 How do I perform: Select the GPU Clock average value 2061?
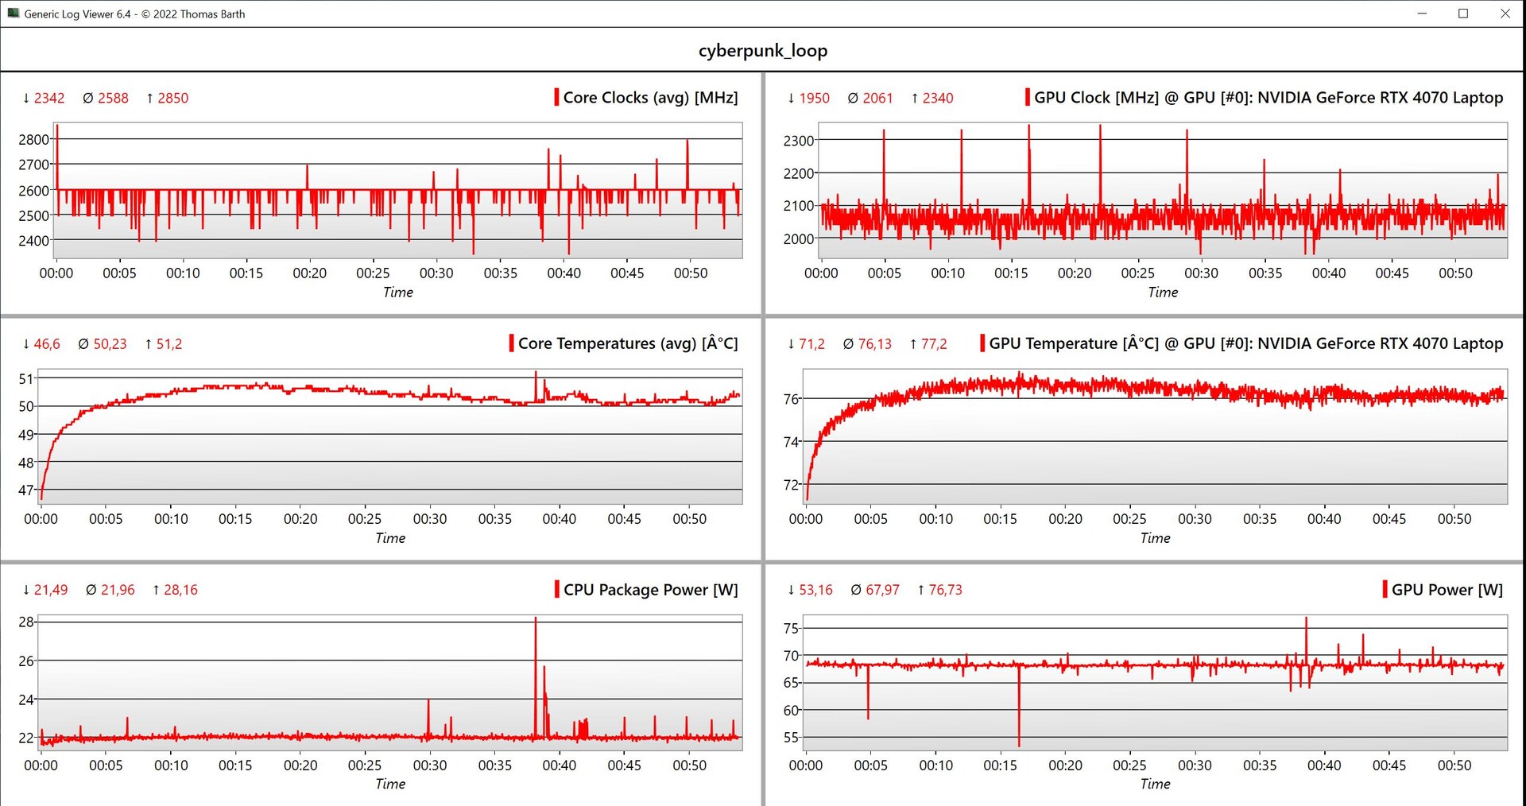click(877, 99)
